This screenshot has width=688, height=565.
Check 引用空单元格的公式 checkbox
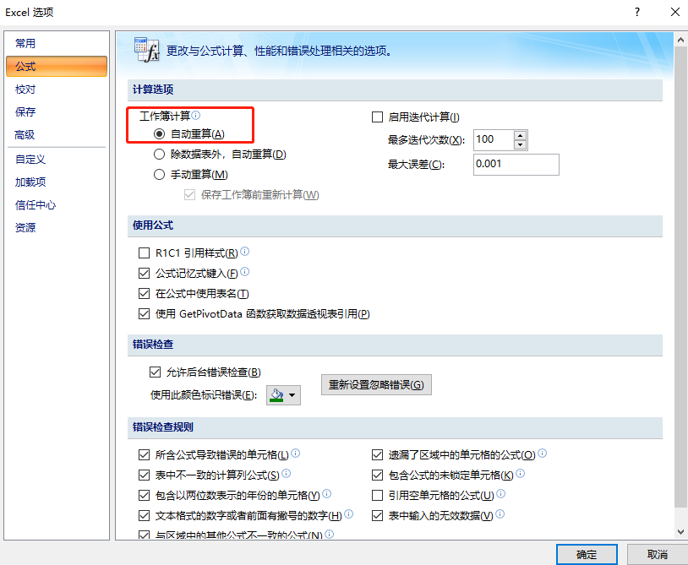click(x=377, y=495)
